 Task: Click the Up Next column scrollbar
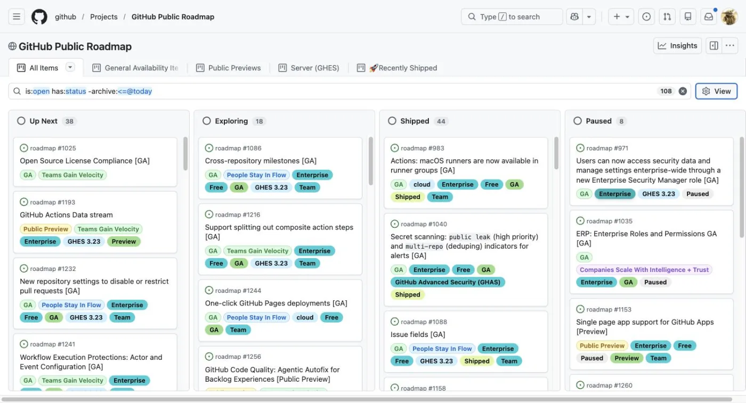(185, 154)
